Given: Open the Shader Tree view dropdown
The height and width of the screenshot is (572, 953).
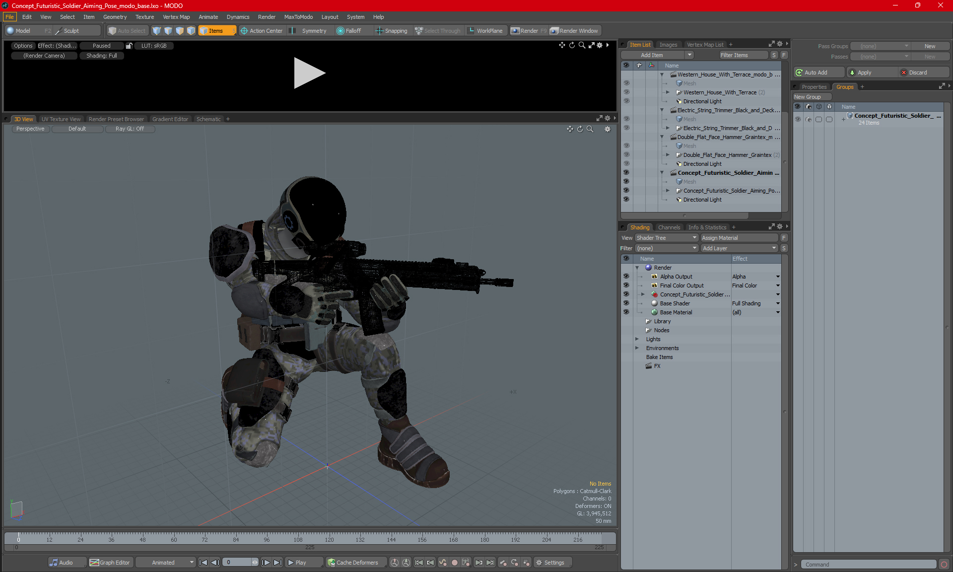Looking at the screenshot, I should (667, 238).
